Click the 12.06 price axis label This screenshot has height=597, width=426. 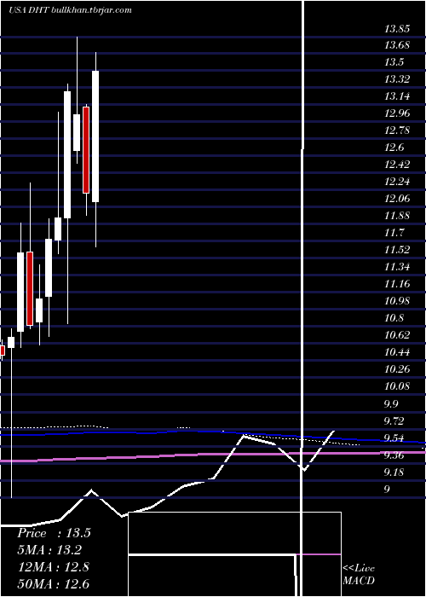[397, 199]
